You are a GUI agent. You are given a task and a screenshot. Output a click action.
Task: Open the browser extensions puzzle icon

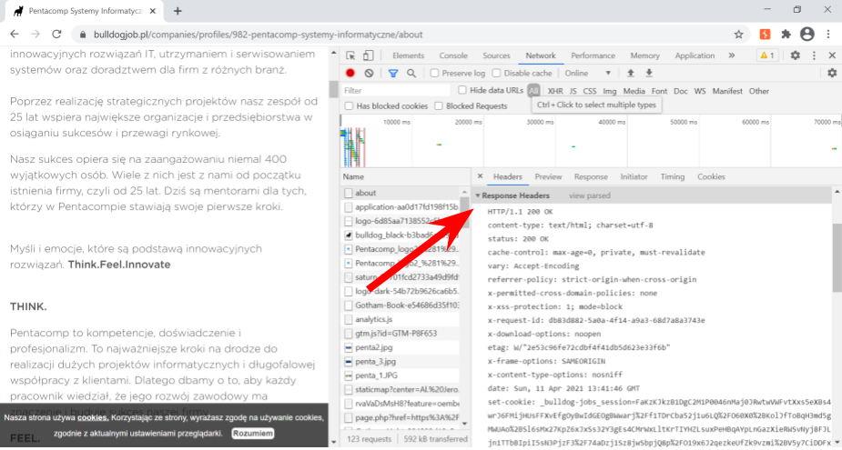click(786, 35)
